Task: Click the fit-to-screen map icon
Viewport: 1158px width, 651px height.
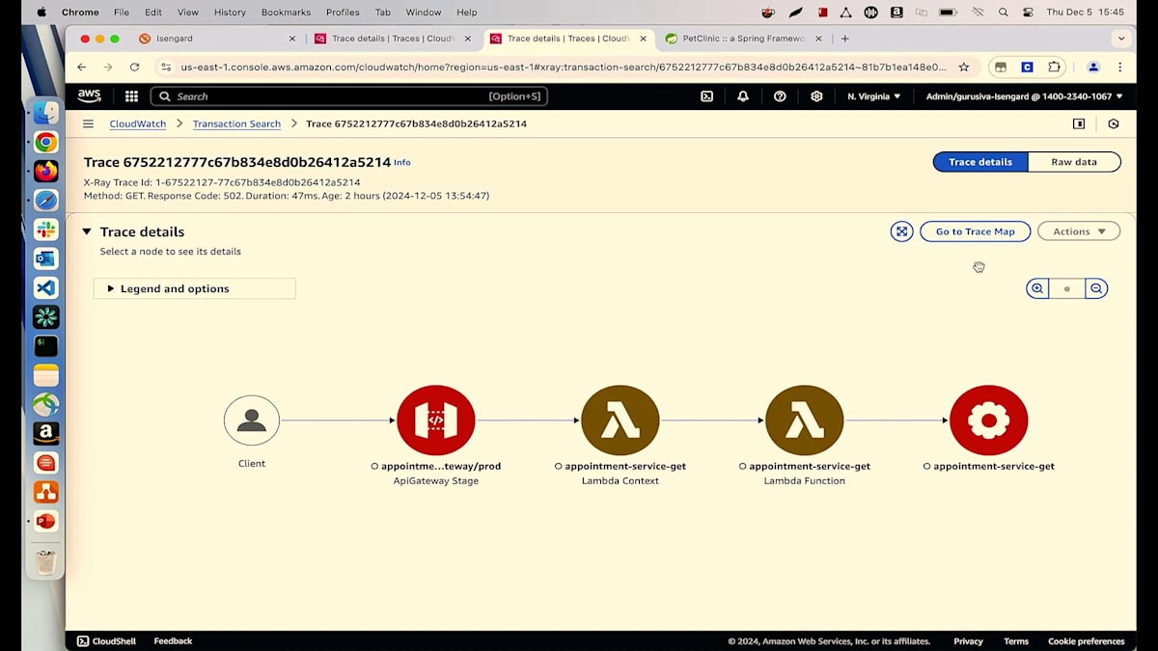Action: pos(901,231)
